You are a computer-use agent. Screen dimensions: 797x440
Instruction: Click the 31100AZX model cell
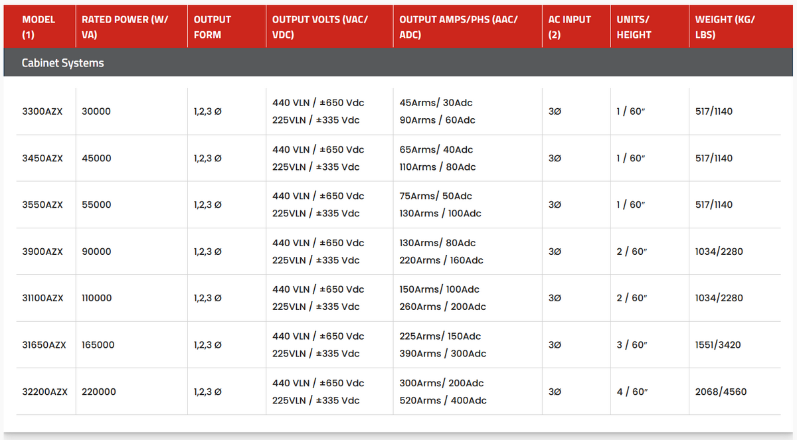(43, 299)
